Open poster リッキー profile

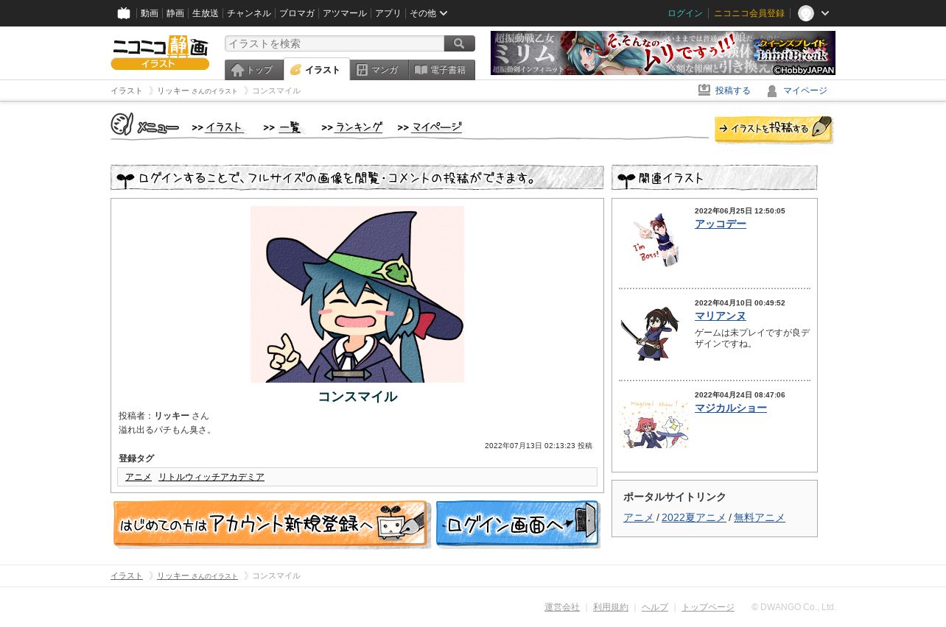point(172,416)
